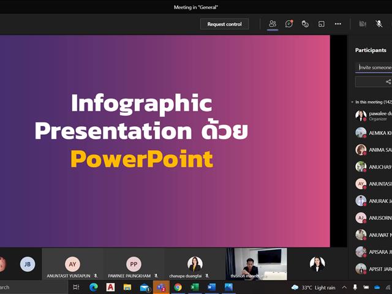Viewport: 392px width, 294px height.
Task: Click the OneDrive cloud tray icon
Action: coord(377,287)
